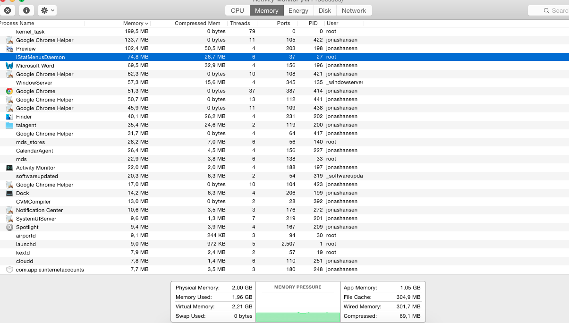569x323 pixels.
Task: Click the Activity Monitor process icon
Action: click(9, 168)
